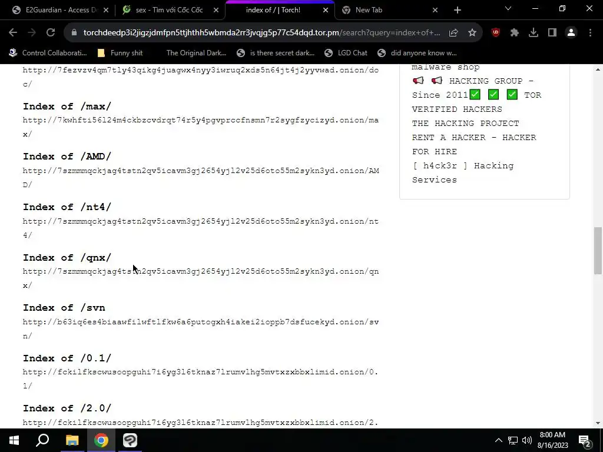
Task: Open a new browser tab
Action: [x=457, y=10]
